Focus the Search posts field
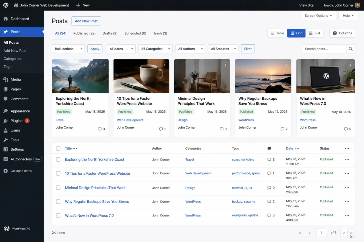This screenshot has height=242, width=364. point(324,49)
